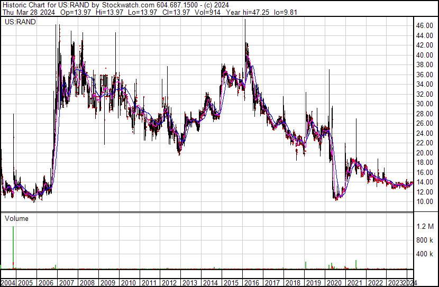This screenshot has width=439, height=287.
Task: Click the 1.2 M volume axis label
Action: pyautogui.click(x=425, y=226)
